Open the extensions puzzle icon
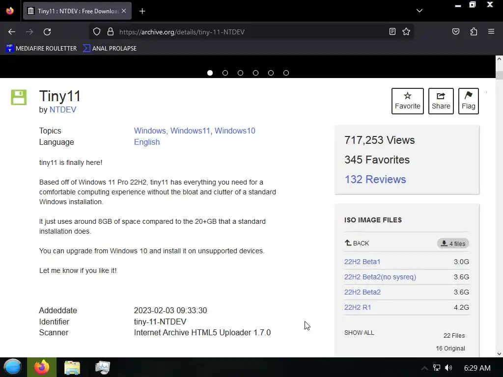 [x=474, y=31]
